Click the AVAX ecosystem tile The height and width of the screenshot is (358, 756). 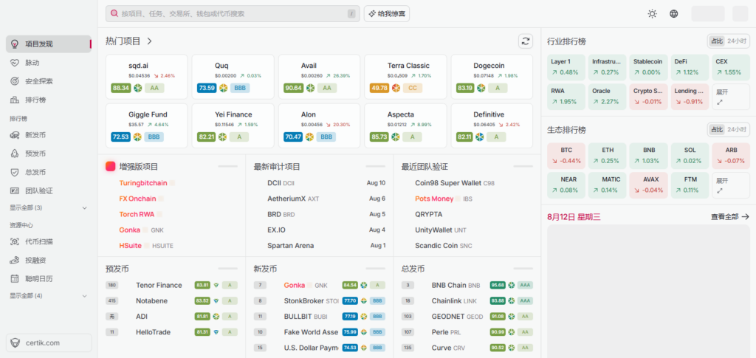[648, 185]
